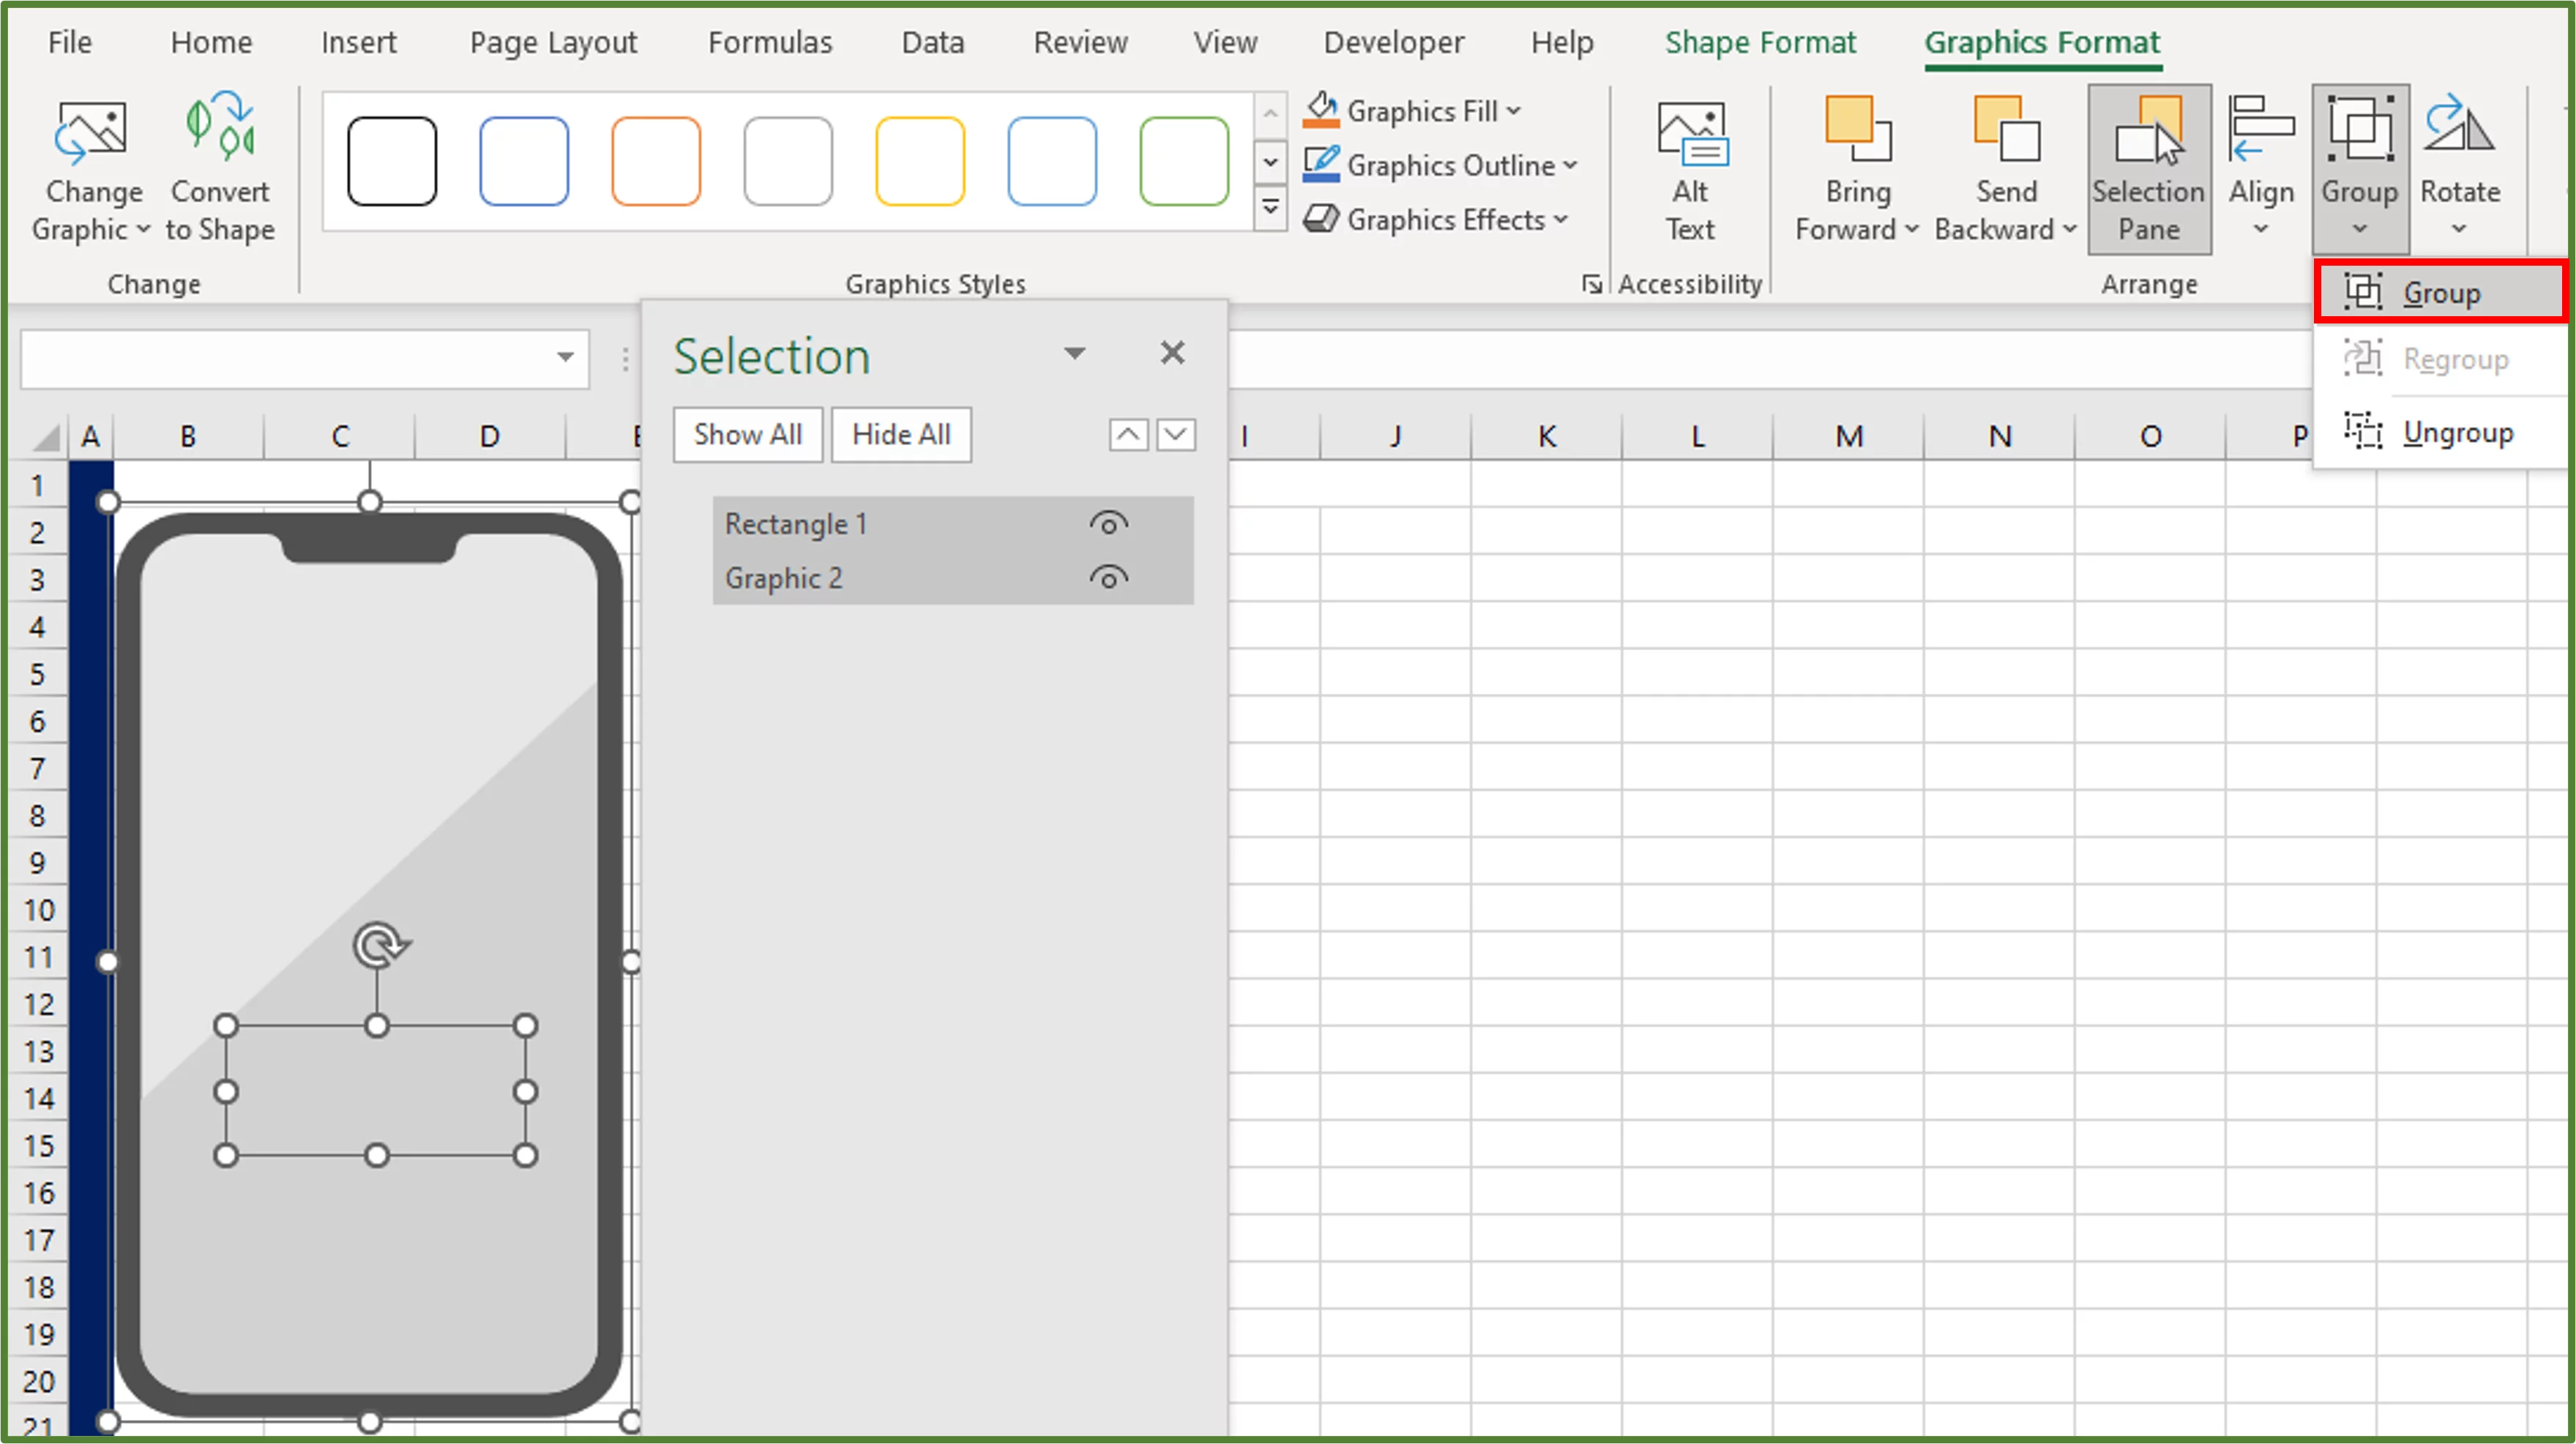
Task: Hide Graphic 2 using its eye icon
Action: (1108, 577)
